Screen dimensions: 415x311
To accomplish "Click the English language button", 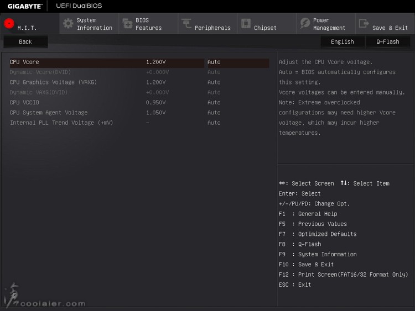I will (x=342, y=42).
